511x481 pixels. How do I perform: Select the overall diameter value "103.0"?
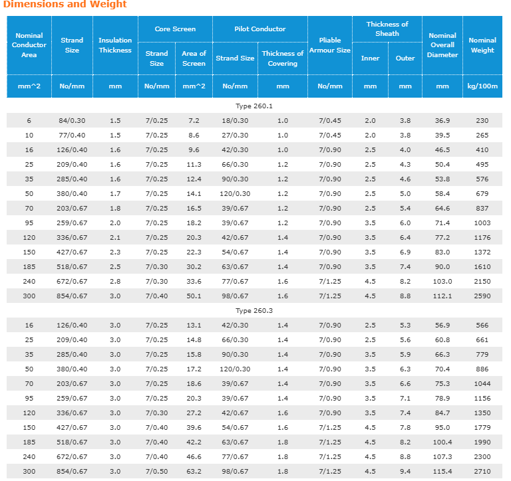point(442,282)
